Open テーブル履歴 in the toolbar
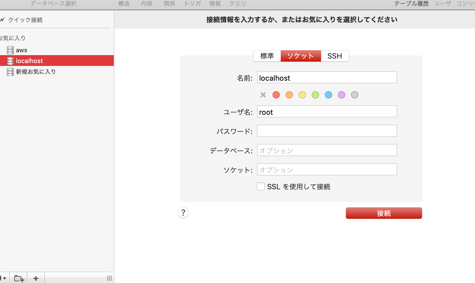 pos(411,4)
